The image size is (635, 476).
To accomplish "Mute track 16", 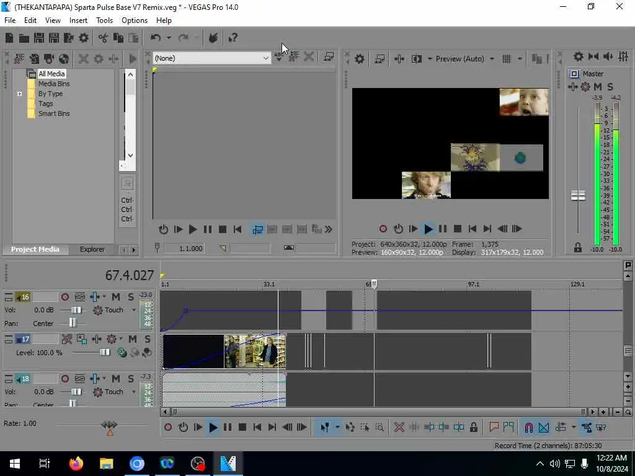I will [116, 297].
